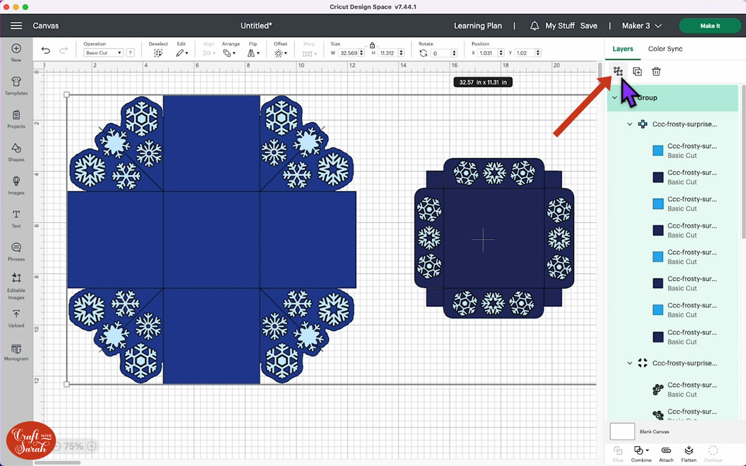This screenshot has width=746, height=466.
Task: Click the Blank Canvas color swatch
Action: (x=622, y=431)
